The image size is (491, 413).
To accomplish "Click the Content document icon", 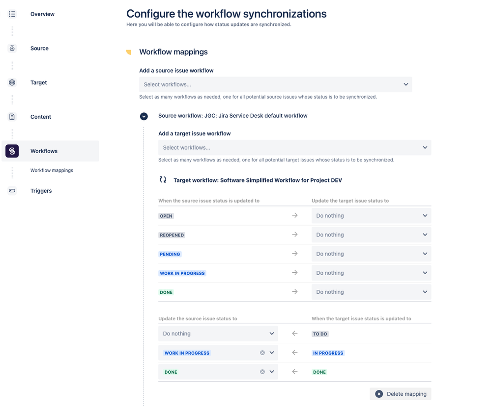I will pos(12,116).
